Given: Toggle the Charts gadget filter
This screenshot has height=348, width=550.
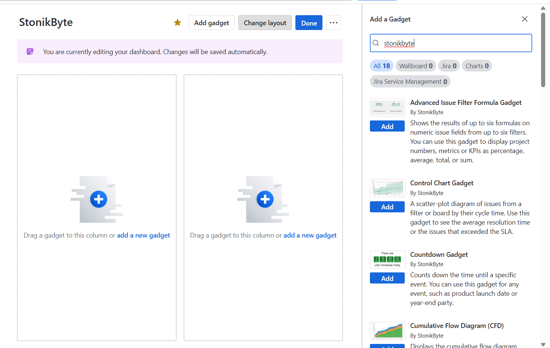Looking at the screenshot, I should [x=477, y=66].
